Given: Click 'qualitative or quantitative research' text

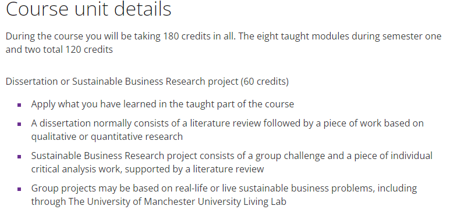Looking at the screenshot, I should click(x=107, y=136).
